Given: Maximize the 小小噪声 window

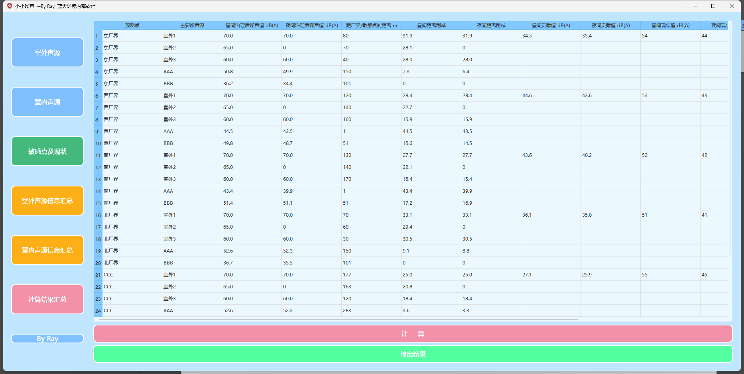Looking at the screenshot, I should coord(713,6).
